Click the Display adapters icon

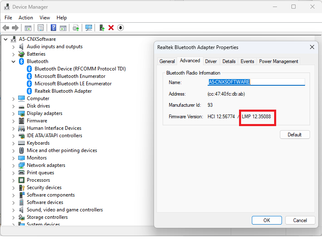(21, 114)
